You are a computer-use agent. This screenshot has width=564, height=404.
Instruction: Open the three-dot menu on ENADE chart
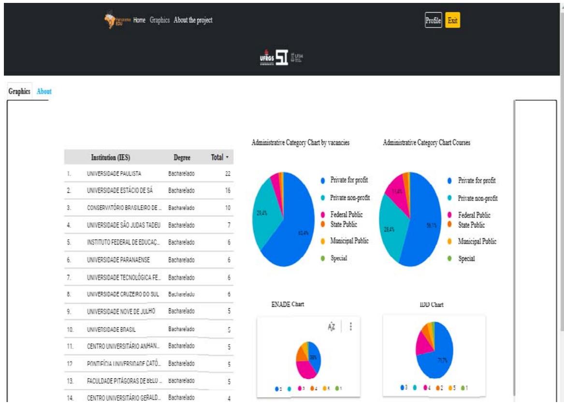pos(350,326)
